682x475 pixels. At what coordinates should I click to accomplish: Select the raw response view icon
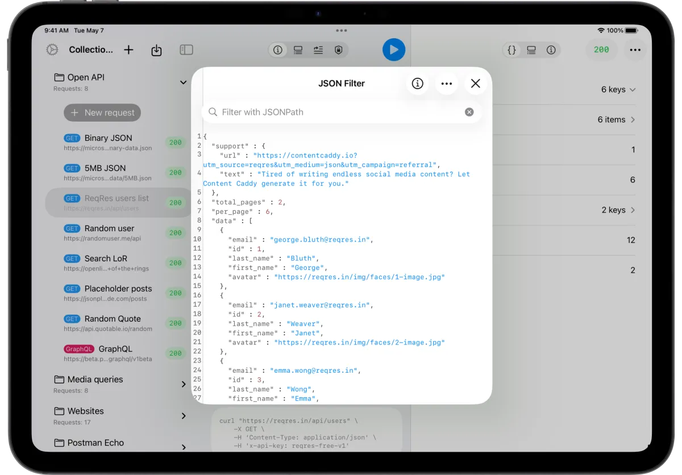(531, 50)
